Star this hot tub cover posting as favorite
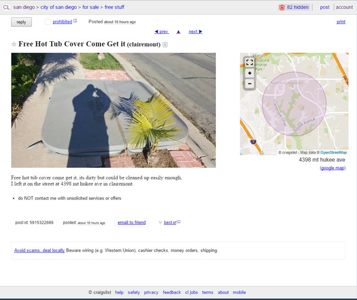The image size is (357, 300). [x=14, y=45]
